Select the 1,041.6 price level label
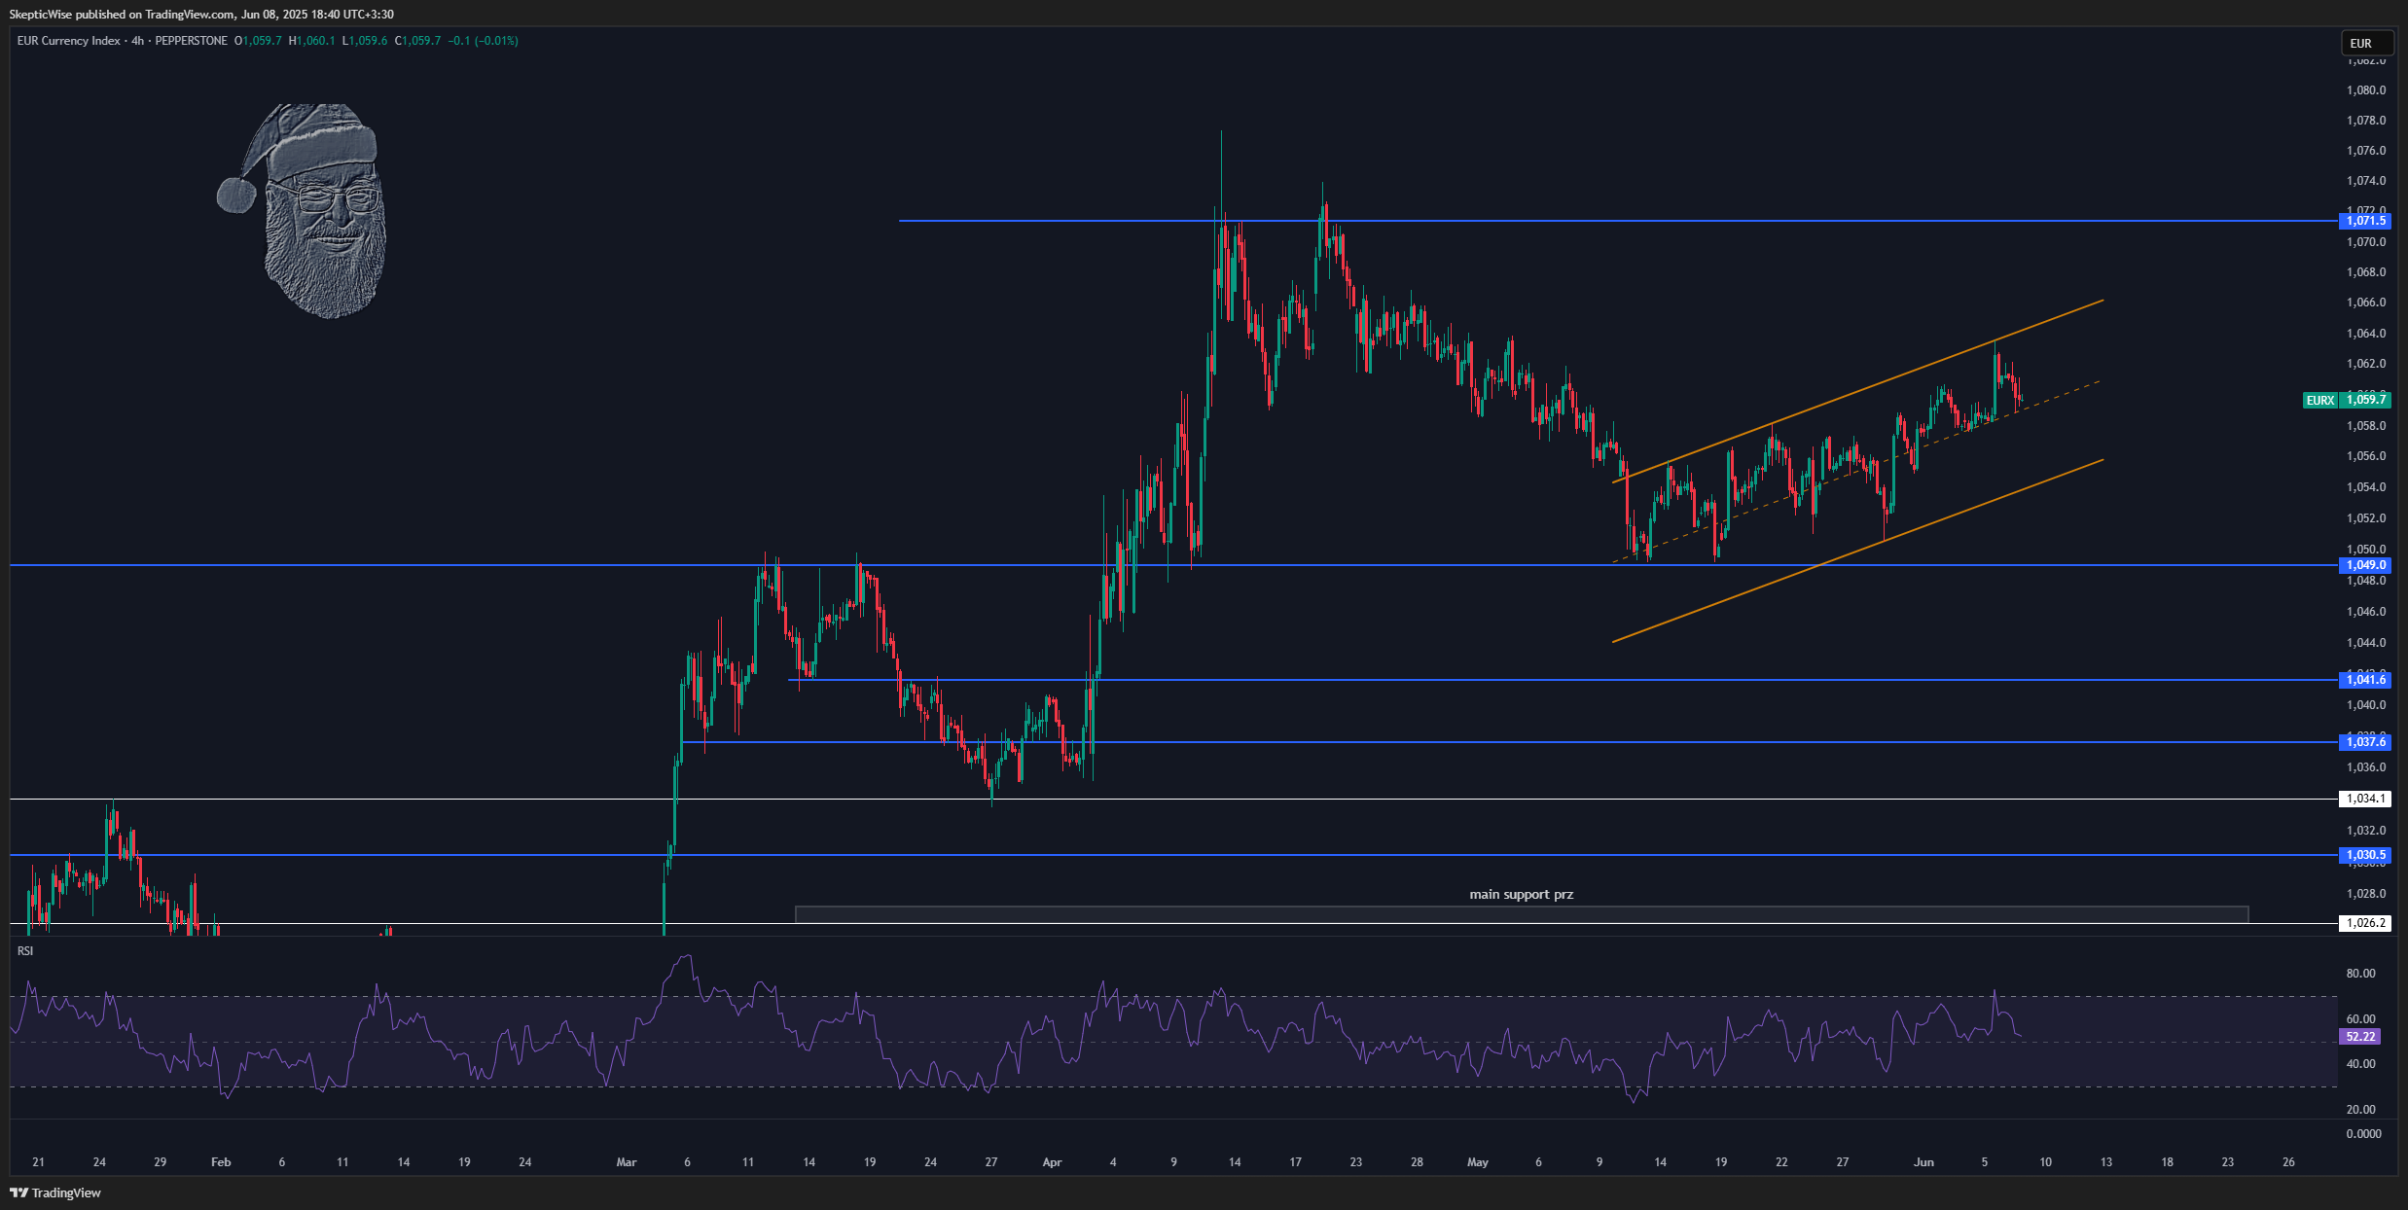Screen dimensions: 2408x1210 click(2365, 680)
